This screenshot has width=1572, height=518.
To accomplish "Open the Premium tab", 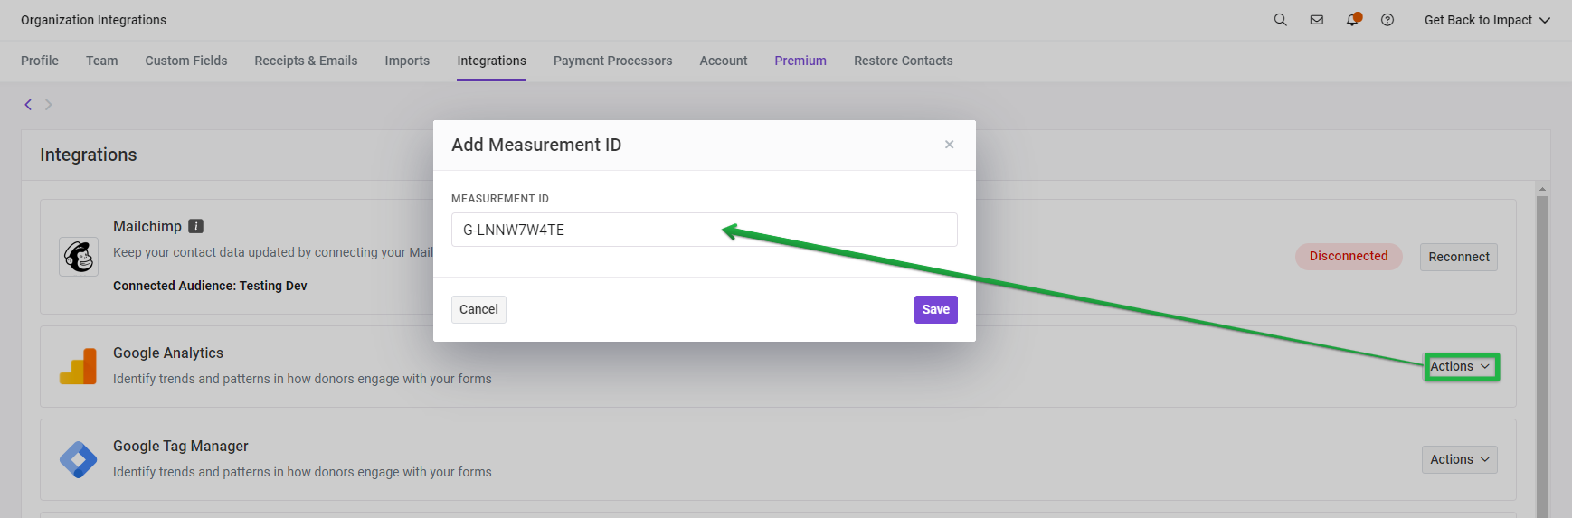I will 800,61.
